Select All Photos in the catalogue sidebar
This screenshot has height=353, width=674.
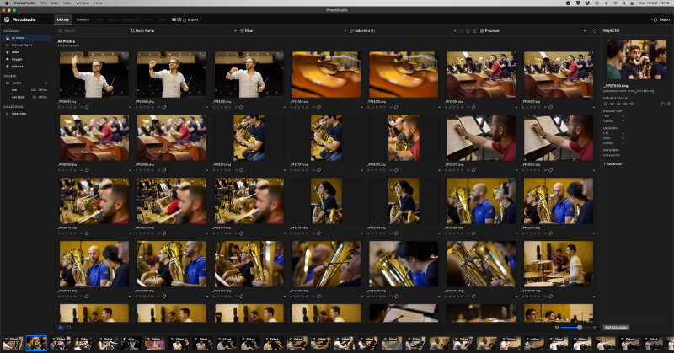26,38
